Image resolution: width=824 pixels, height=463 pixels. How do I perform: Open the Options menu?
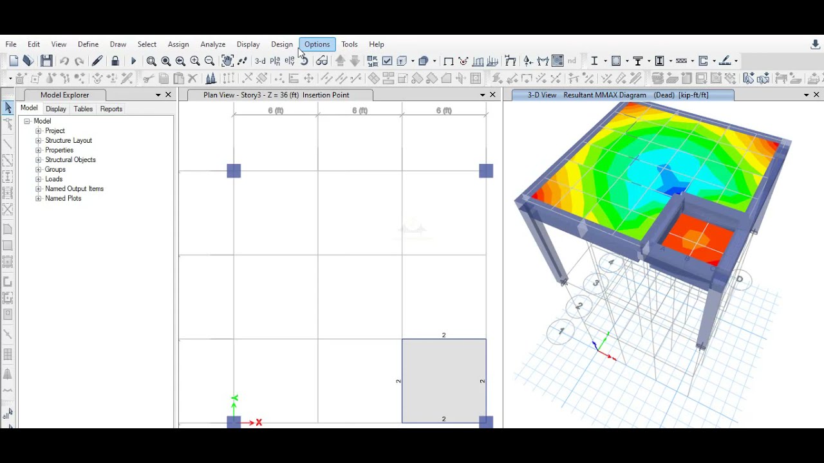pos(317,44)
